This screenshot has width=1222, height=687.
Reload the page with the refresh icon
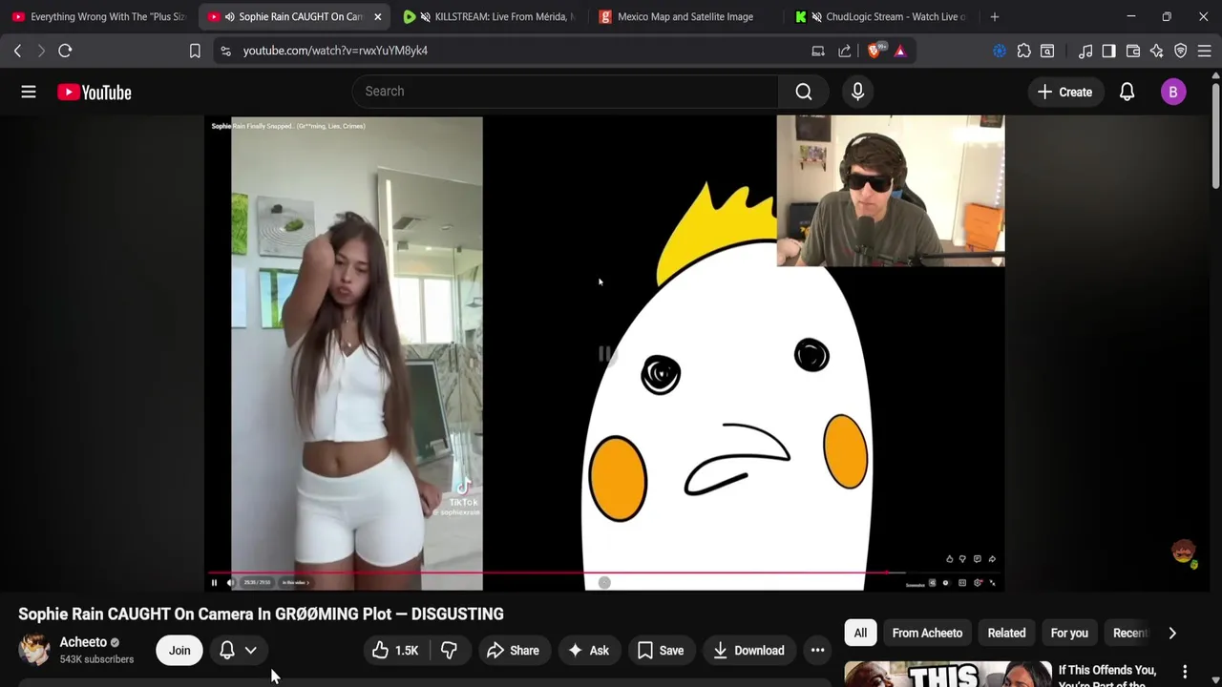(x=65, y=51)
